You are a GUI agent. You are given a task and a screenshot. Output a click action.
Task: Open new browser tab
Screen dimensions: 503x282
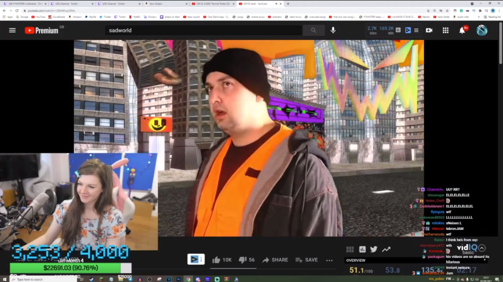288,4
